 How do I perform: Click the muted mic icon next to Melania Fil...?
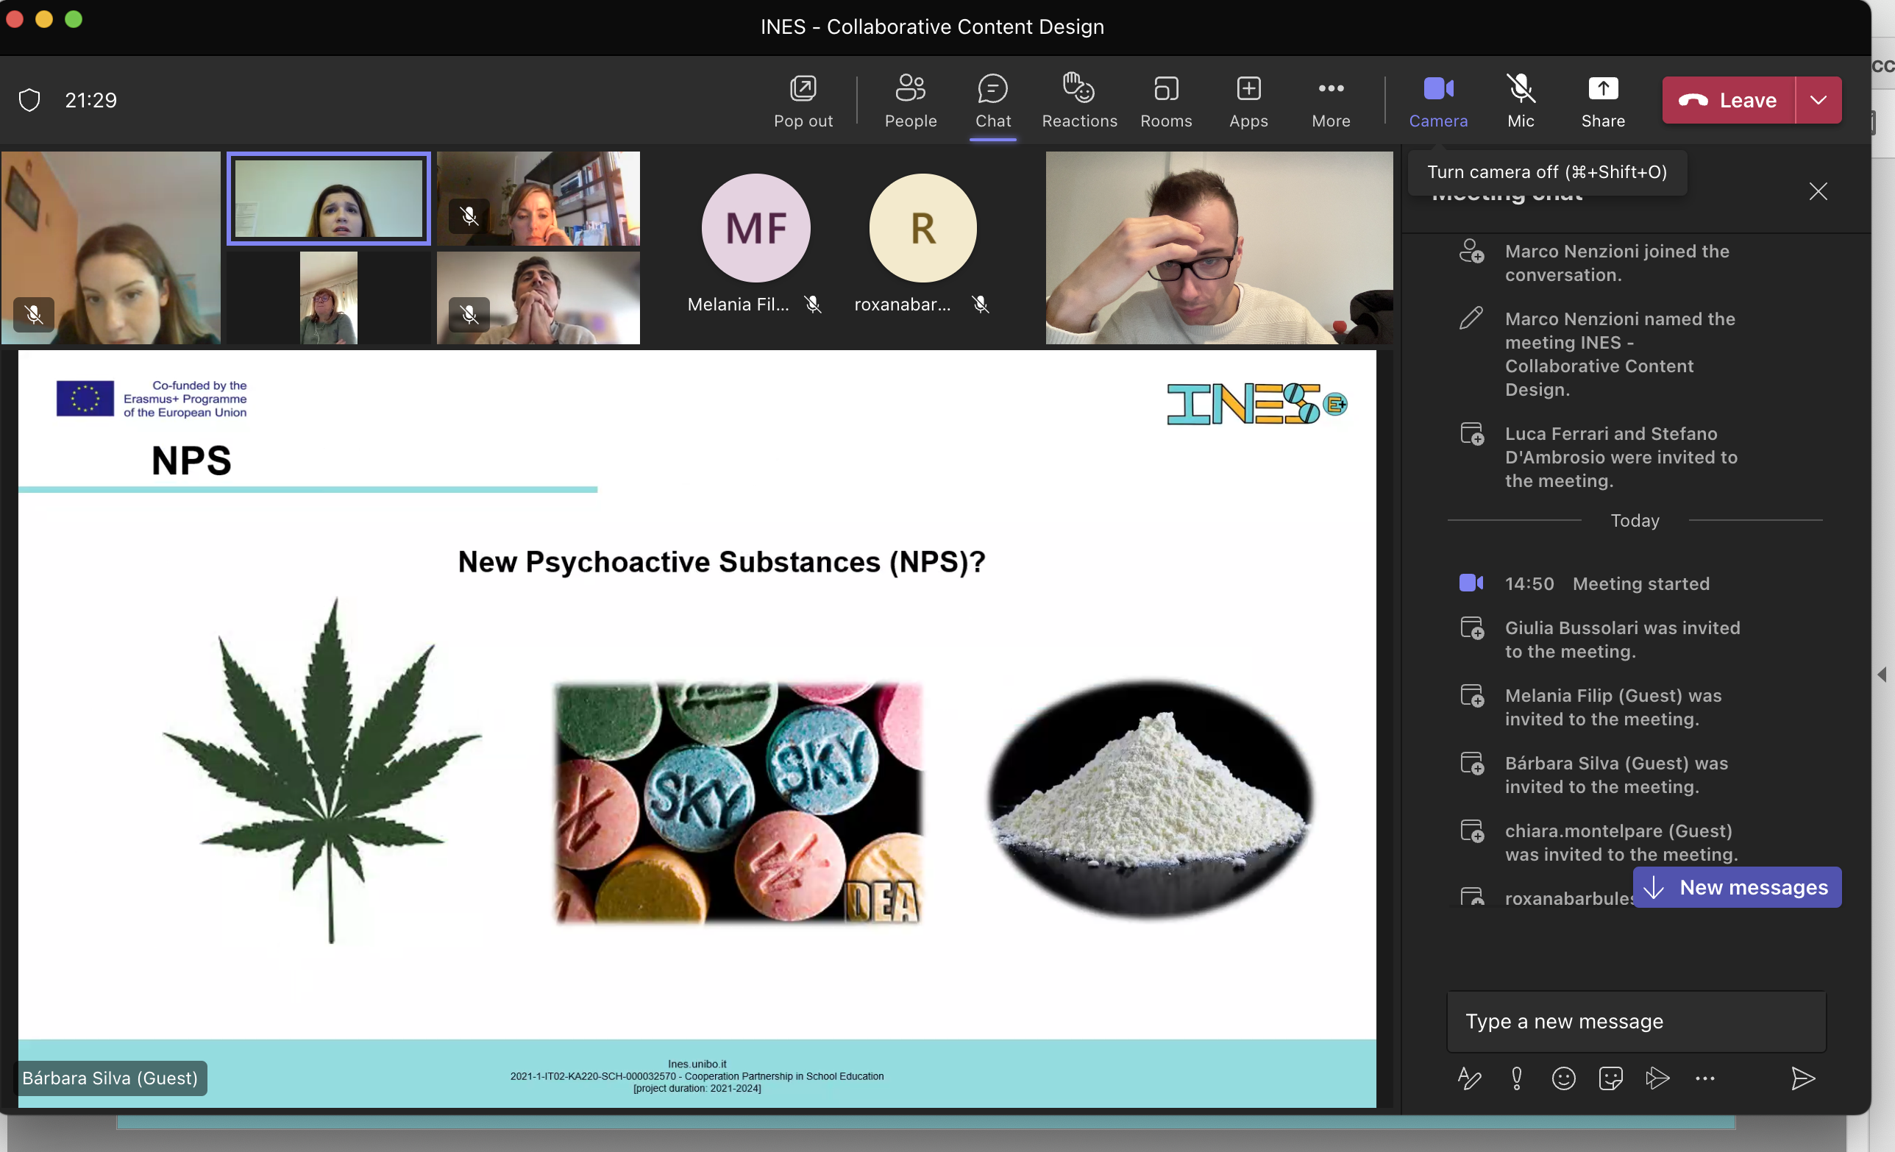[813, 305]
